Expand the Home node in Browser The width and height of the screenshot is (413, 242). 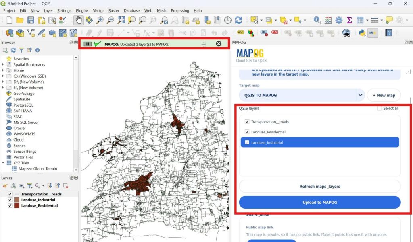click(x=3, y=70)
